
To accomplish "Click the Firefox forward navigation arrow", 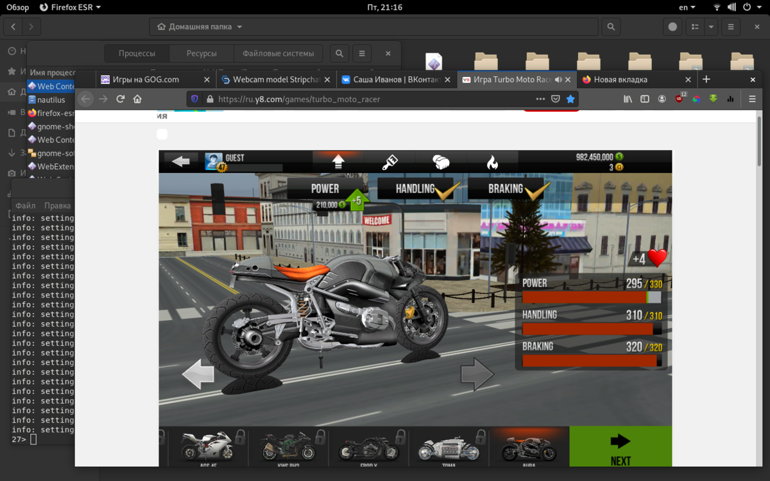I will pyautogui.click(x=103, y=99).
